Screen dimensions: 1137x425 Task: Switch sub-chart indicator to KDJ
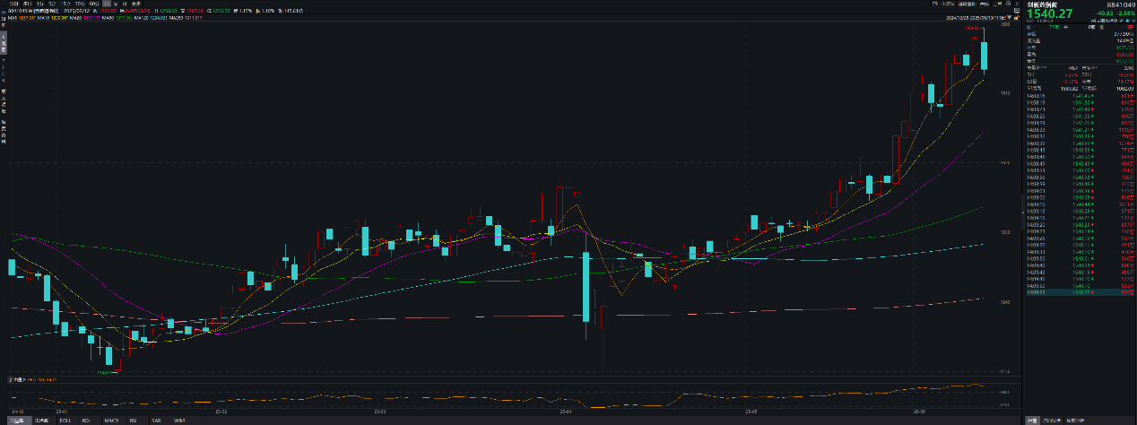tap(86, 420)
